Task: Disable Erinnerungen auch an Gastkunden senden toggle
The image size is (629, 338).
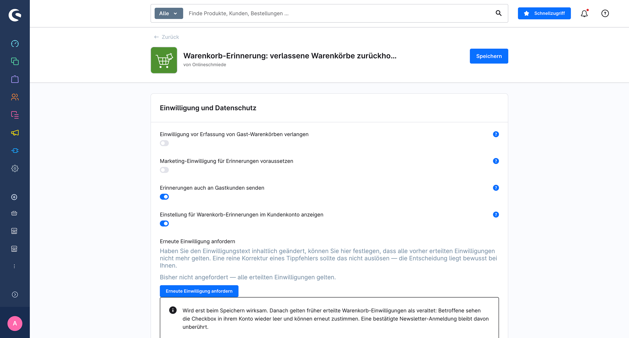Action: click(164, 197)
